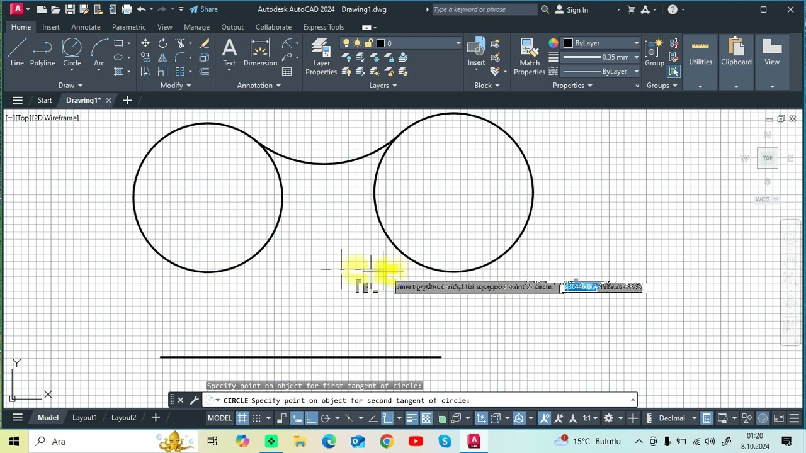Viewport: 806px width, 453px height.
Task: Select the Rectangle tool
Action: [x=118, y=43]
